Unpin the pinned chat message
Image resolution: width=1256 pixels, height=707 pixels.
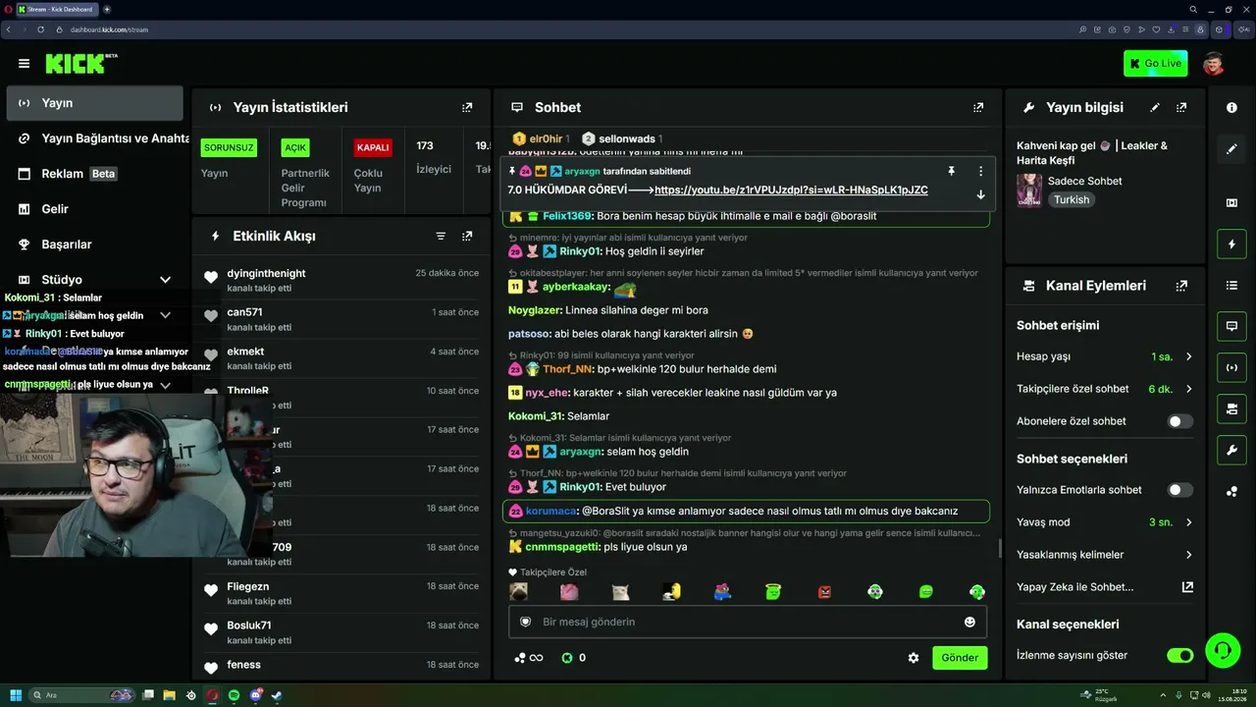click(951, 171)
